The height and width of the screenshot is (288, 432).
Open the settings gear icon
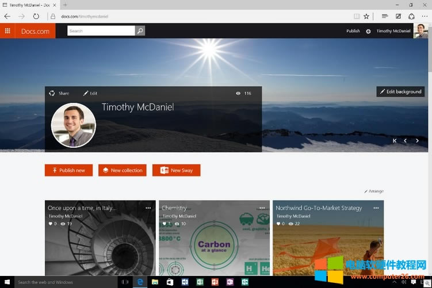click(x=368, y=31)
